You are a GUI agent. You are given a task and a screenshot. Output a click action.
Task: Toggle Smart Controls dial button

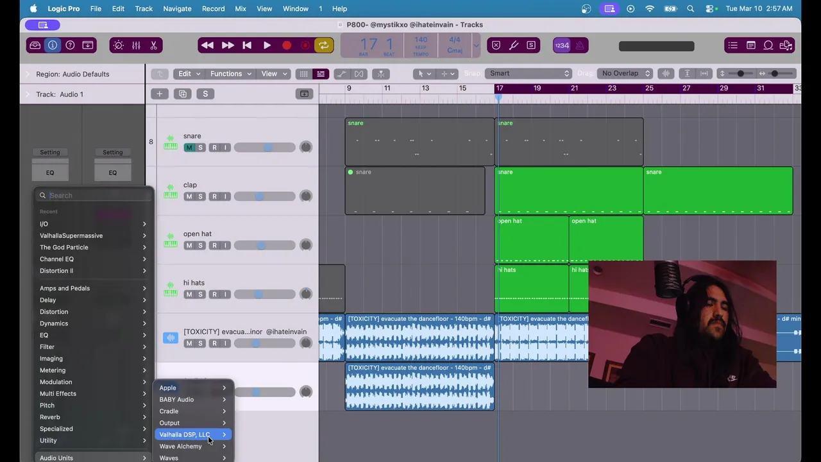[x=118, y=46]
